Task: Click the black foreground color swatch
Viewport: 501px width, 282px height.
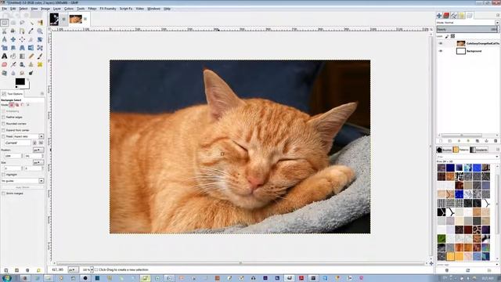Action: click(20, 81)
